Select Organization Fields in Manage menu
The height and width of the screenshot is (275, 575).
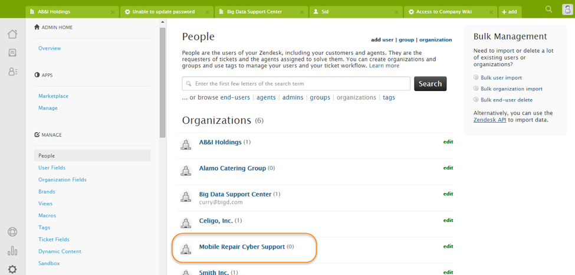(x=63, y=179)
